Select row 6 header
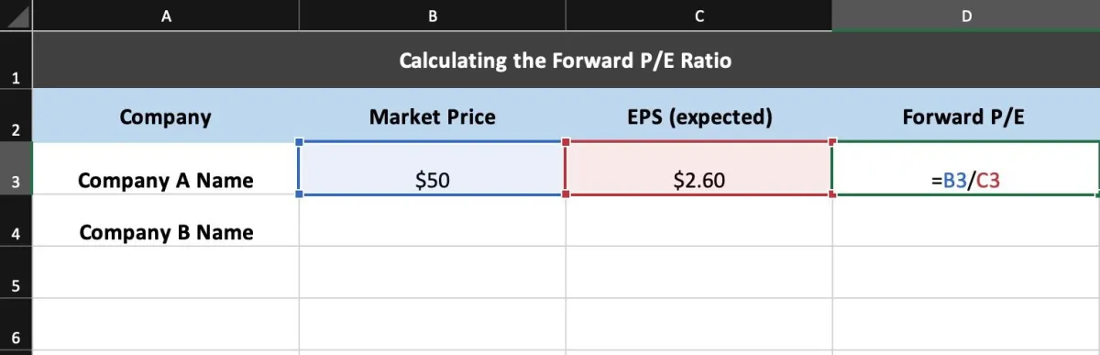Viewport: 1100px width, 355px height. pyautogui.click(x=16, y=325)
